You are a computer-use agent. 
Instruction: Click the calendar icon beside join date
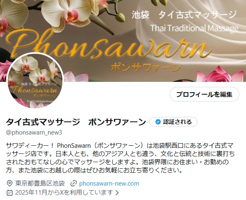point(9,192)
